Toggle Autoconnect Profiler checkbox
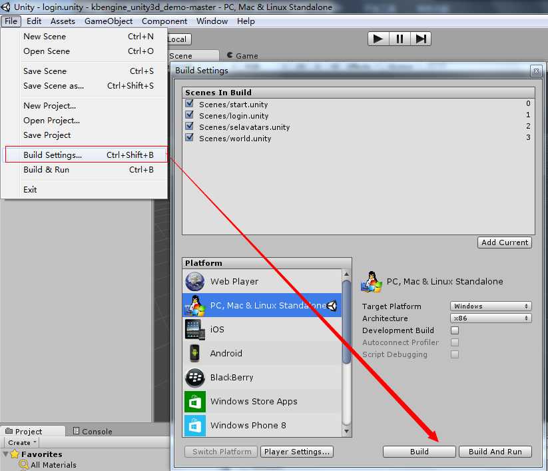 click(x=455, y=342)
